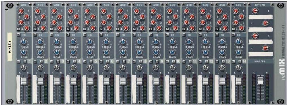The width and height of the screenshot is (287, 105).
Task: Click the pan knob on channel 6
Action: pos(106,68)
